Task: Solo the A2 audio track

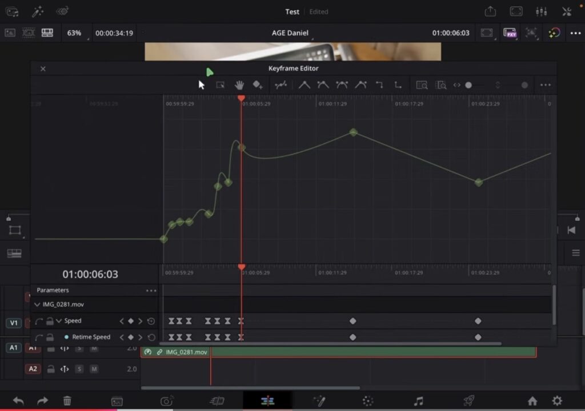Action: click(79, 369)
